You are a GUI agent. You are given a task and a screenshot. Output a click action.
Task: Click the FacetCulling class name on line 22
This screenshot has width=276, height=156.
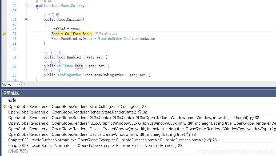[x=73, y=6]
